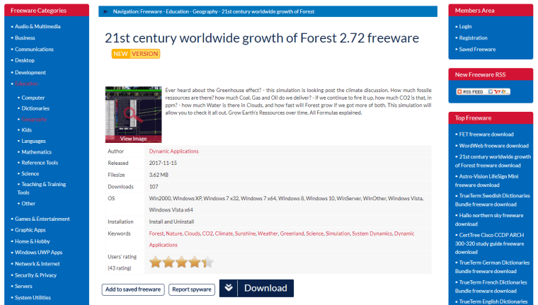Open Graphic Apps category
The width and height of the screenshot is (538, 305).
click(x=30, y=230)
